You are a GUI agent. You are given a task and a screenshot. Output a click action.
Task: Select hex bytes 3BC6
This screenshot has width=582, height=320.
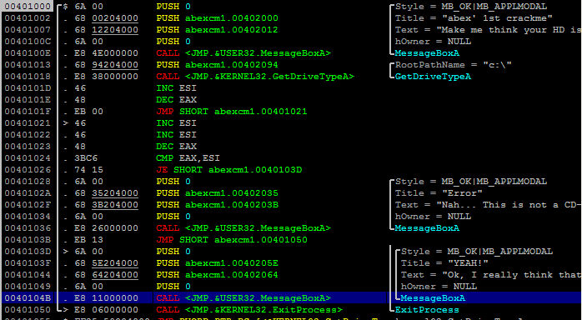(x=86, y=158)
